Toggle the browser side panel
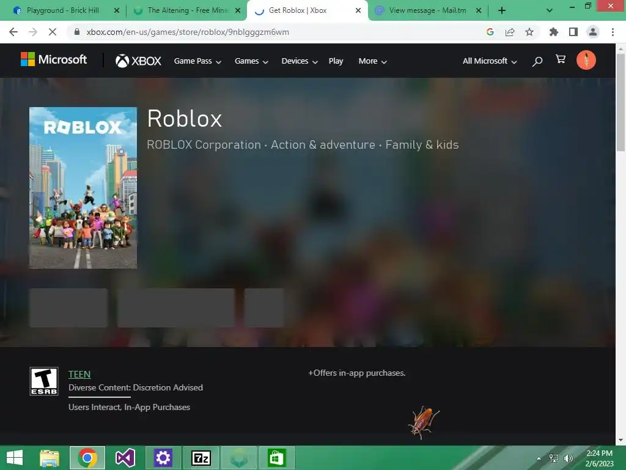Screen dimensions: 626x470 click(573, 32)
